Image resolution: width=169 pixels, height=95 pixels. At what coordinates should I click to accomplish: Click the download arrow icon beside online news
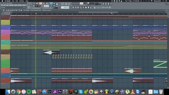95,7
